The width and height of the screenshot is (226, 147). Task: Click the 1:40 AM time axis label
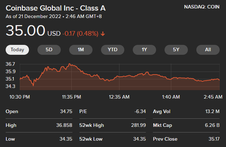(171, 96)
